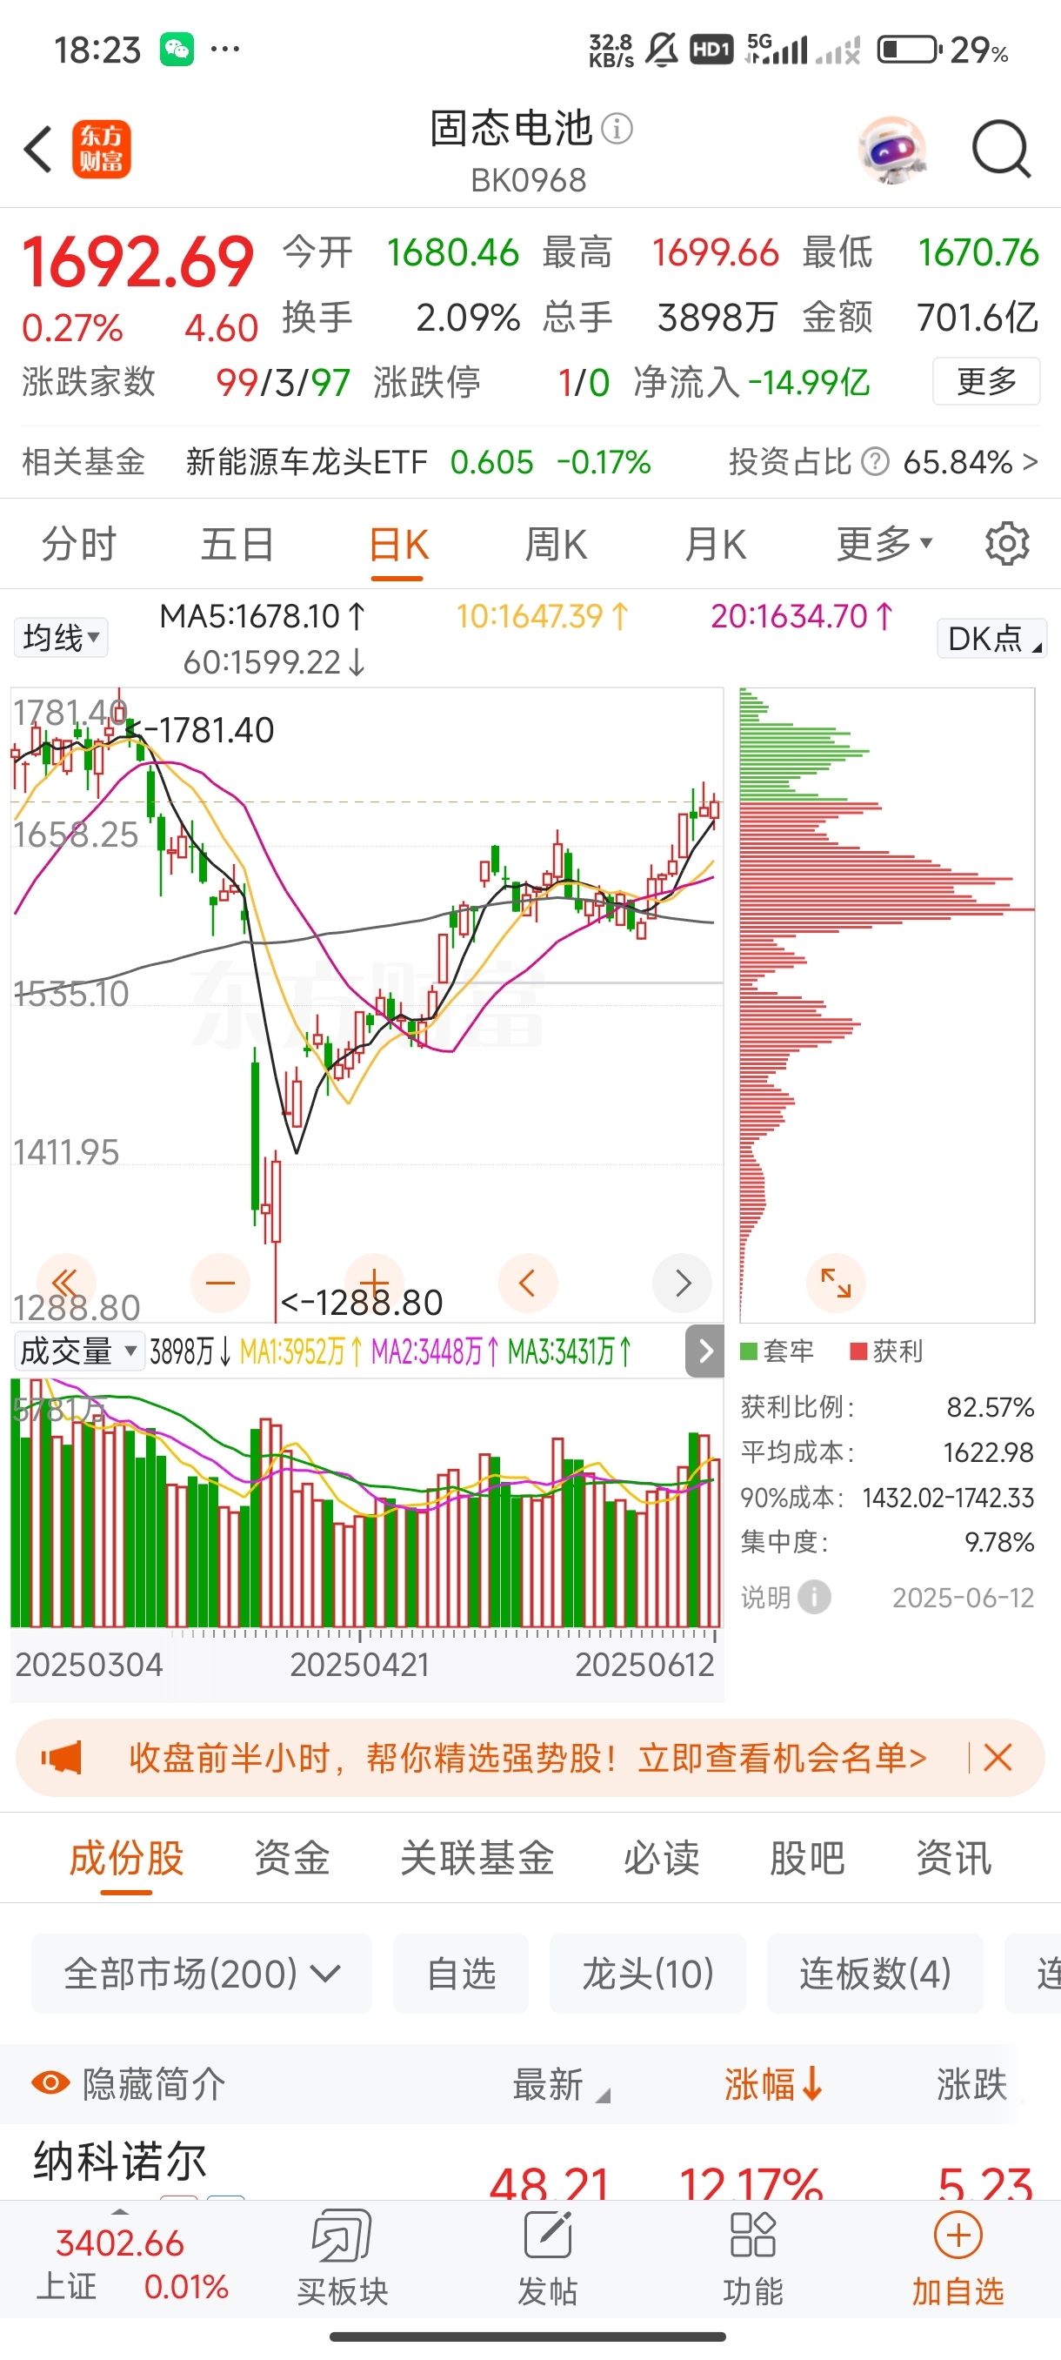Expand the chip distribution panel fullscreen
Image resolution: width=1061 pixels, height=2360 pixels.
click(835, 1283)
